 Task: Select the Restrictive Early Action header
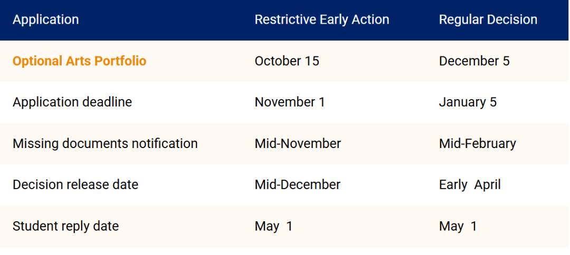click(x=322, y=19)
